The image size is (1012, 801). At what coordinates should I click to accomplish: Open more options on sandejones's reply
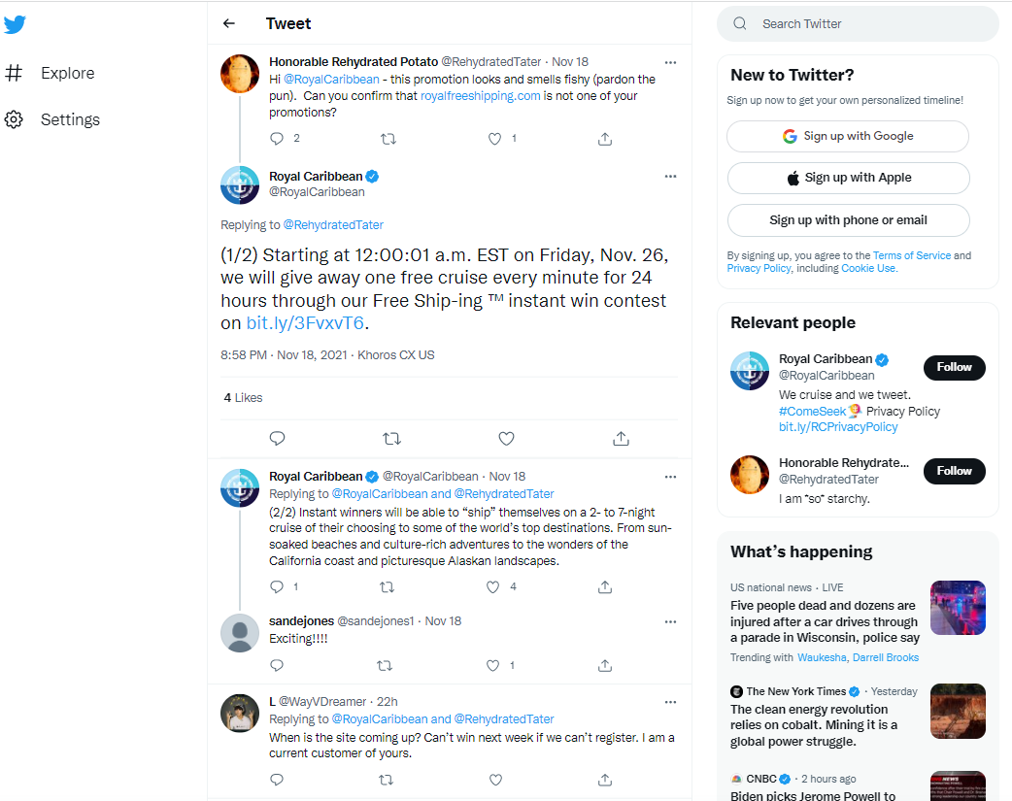coord(670,621)
